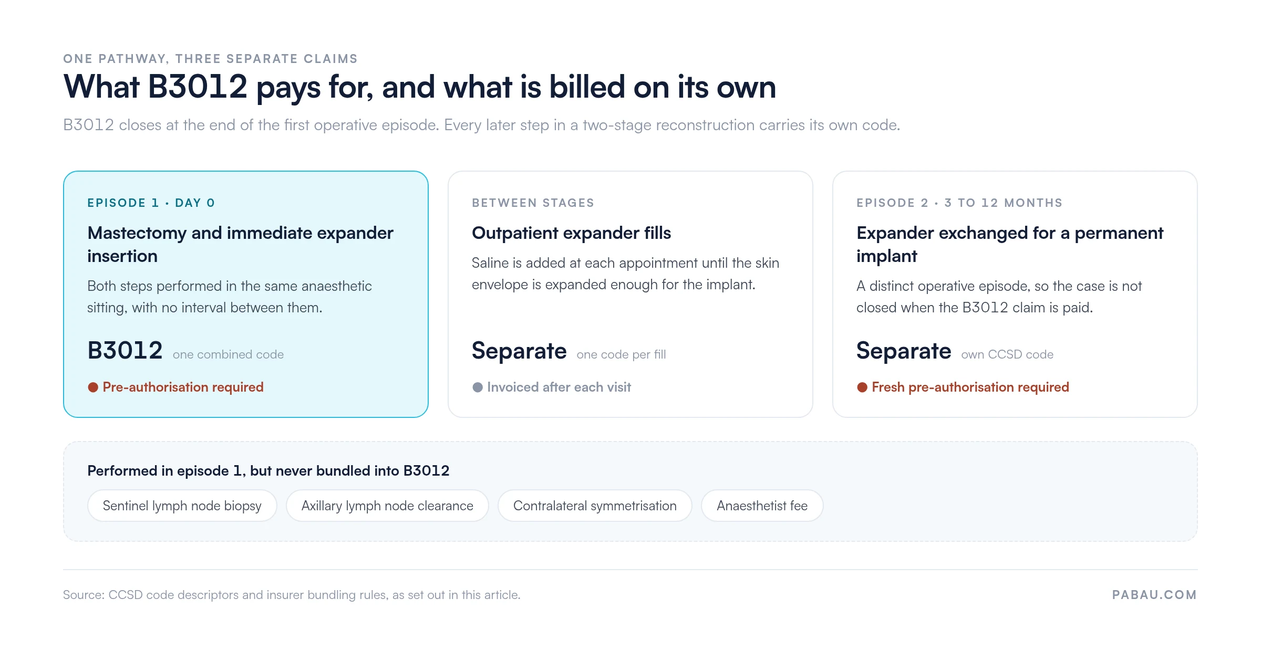Viewport: 1261px width, 651px height.
Task: Open the PABAU.COM link
Action: 1154,595
